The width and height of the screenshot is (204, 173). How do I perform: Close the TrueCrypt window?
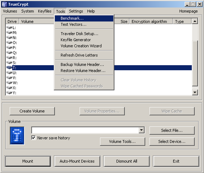click(200, 4)
